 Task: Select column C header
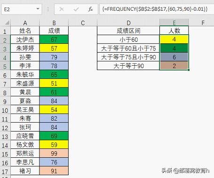pyautogui.click(x=83, y=23)
